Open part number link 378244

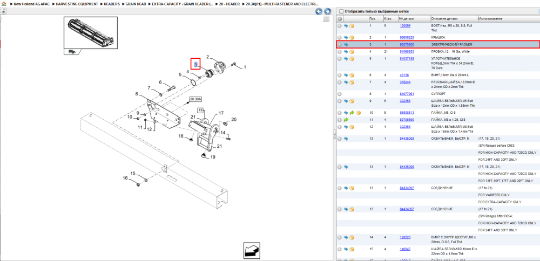pyautogui.click(x=405, y=82)
